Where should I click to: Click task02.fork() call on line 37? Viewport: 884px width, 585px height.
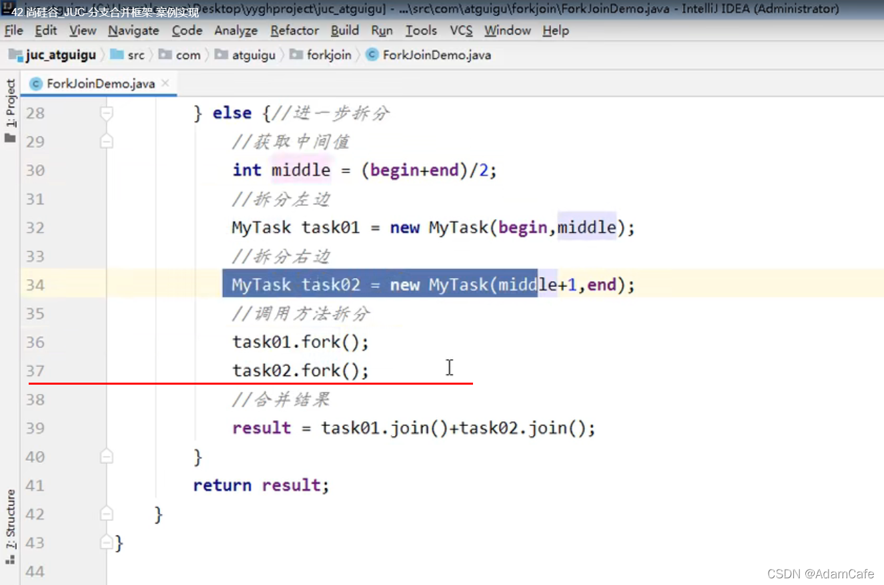[x=300, y=371]
